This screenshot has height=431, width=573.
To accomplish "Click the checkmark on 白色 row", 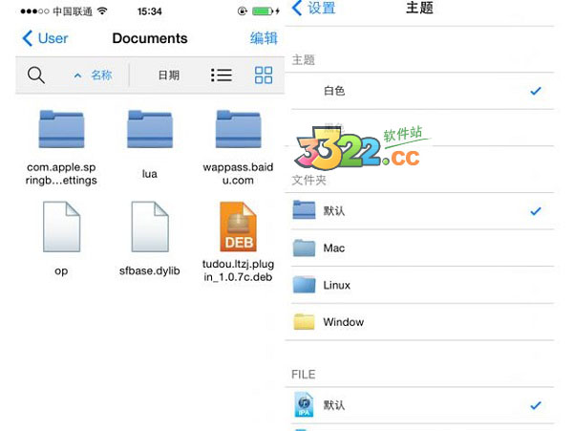I will (536, 91).
